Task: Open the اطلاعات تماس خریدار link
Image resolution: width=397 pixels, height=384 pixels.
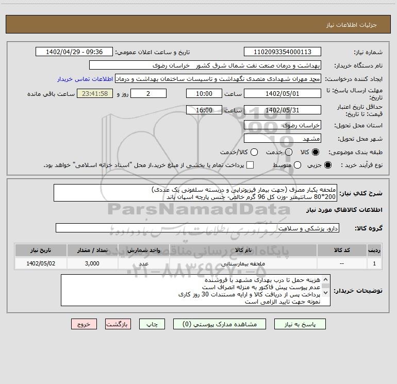Action: coord(85,79)
